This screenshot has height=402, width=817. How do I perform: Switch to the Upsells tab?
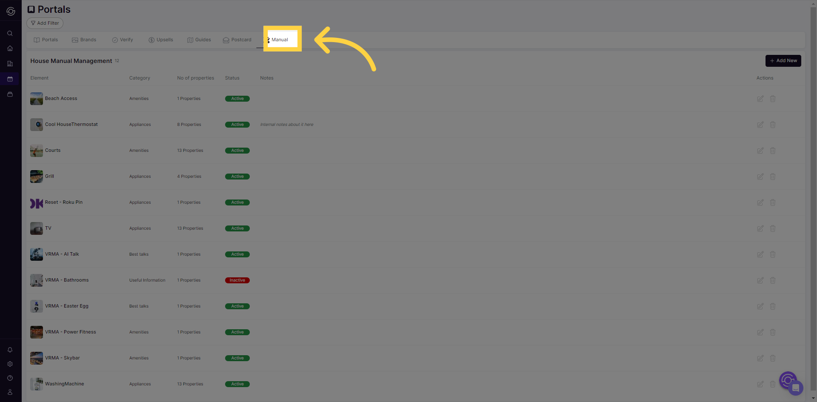point(160,40)
